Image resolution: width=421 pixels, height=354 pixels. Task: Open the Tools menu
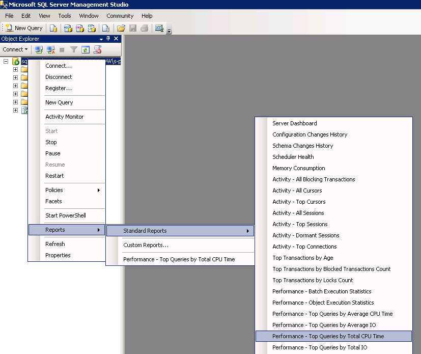(65, 16)
